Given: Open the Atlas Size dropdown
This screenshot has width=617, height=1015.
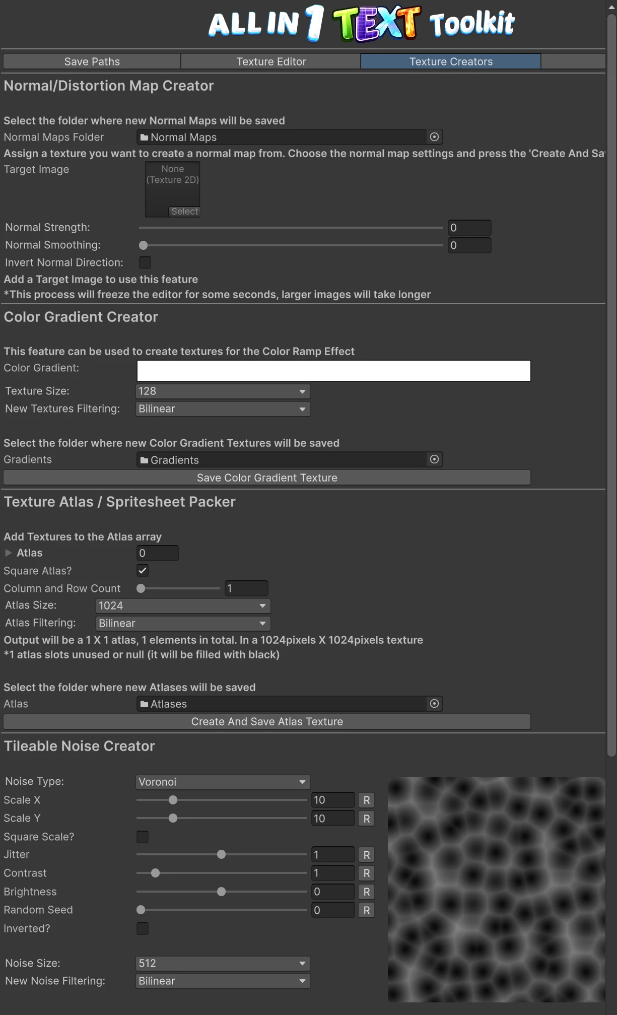Looking at the screenshot, I should pyautogui.click(x=183, y=605).
